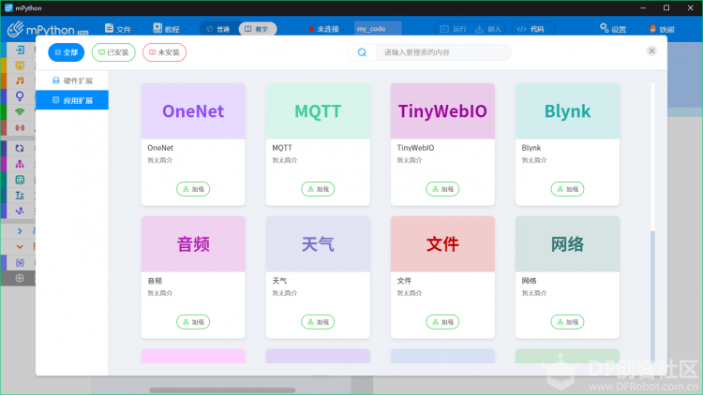Click the 网络 card banner
703x395 pixels.
point(568,244)
